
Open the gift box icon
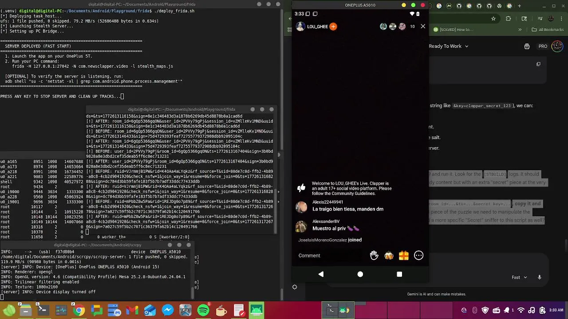[x=403, y=256]
